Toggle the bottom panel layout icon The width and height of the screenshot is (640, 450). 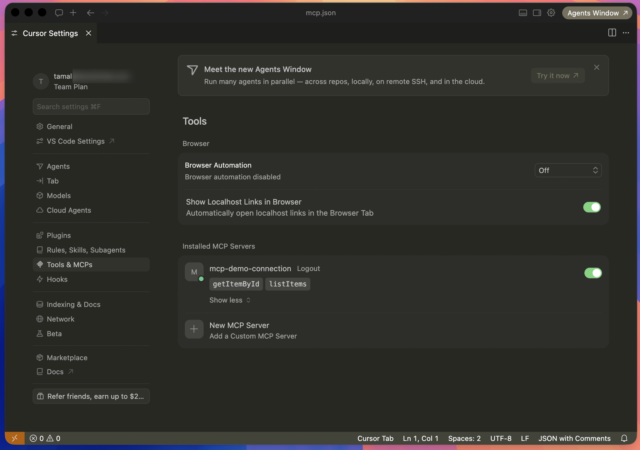(x=523, y=13)
